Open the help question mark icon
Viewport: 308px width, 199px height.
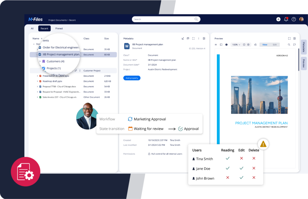(x=294, y=19)
